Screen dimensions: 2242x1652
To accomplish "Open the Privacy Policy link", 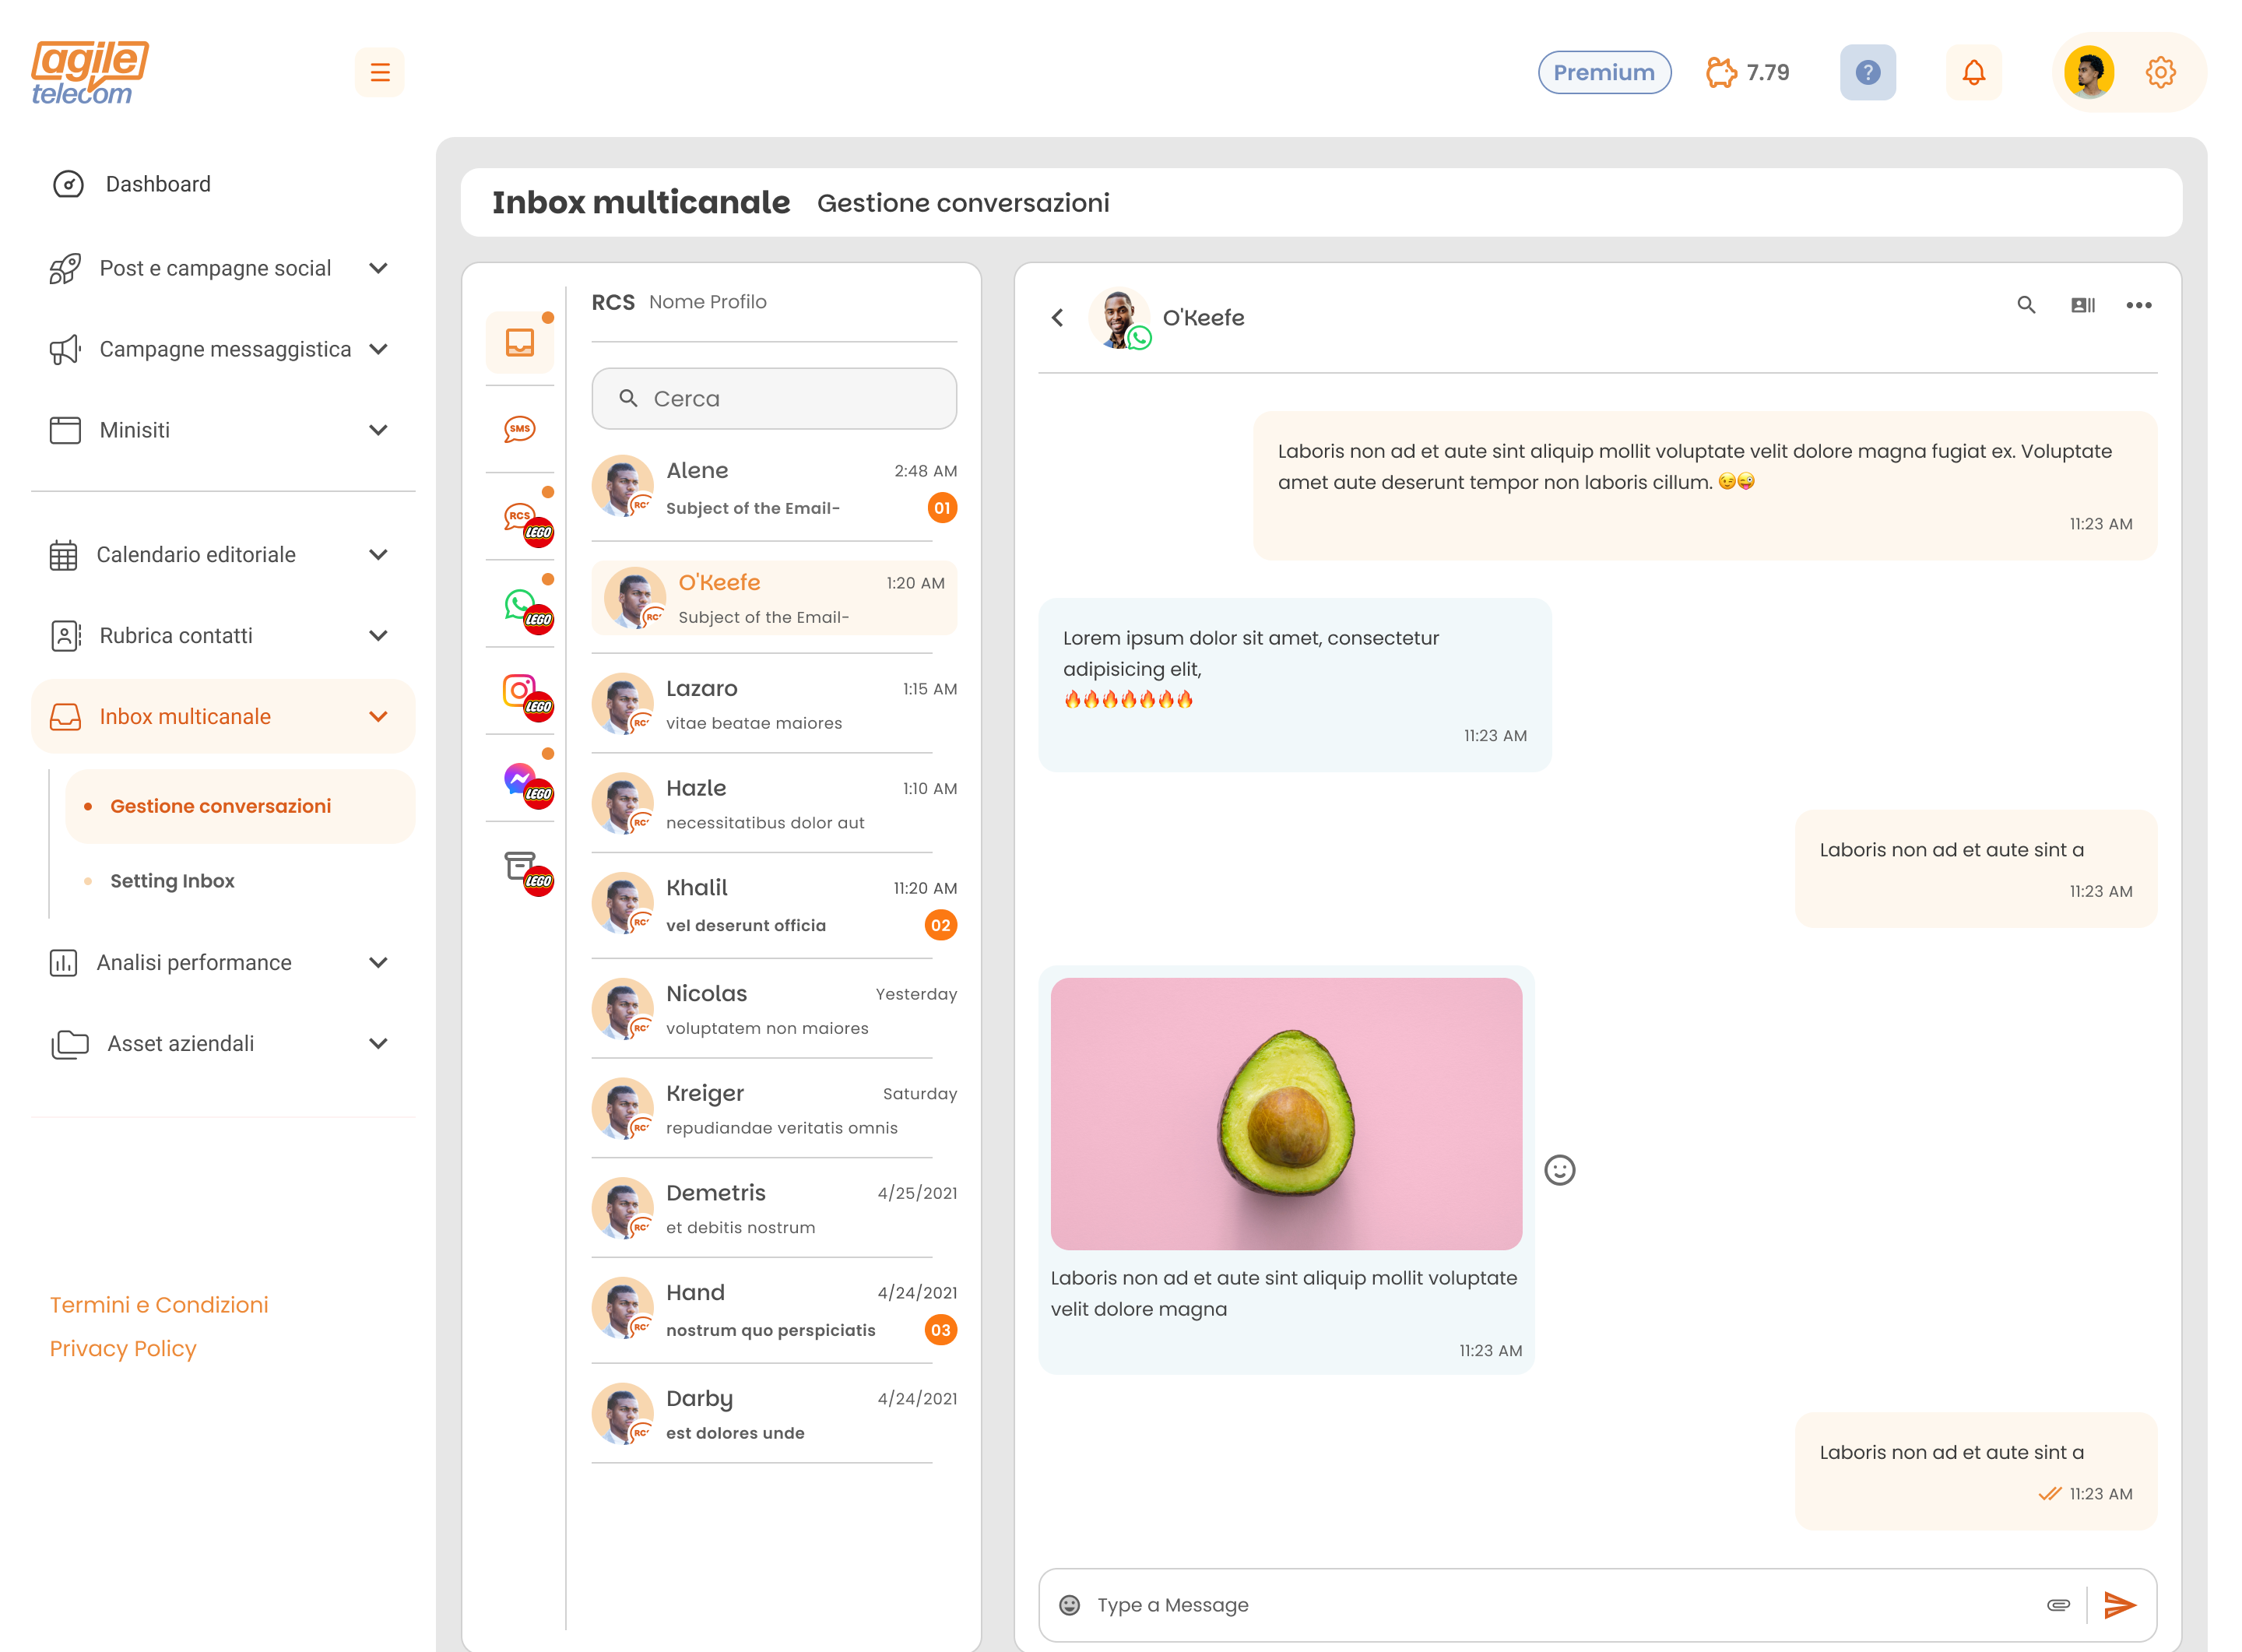I will 123,1348.
